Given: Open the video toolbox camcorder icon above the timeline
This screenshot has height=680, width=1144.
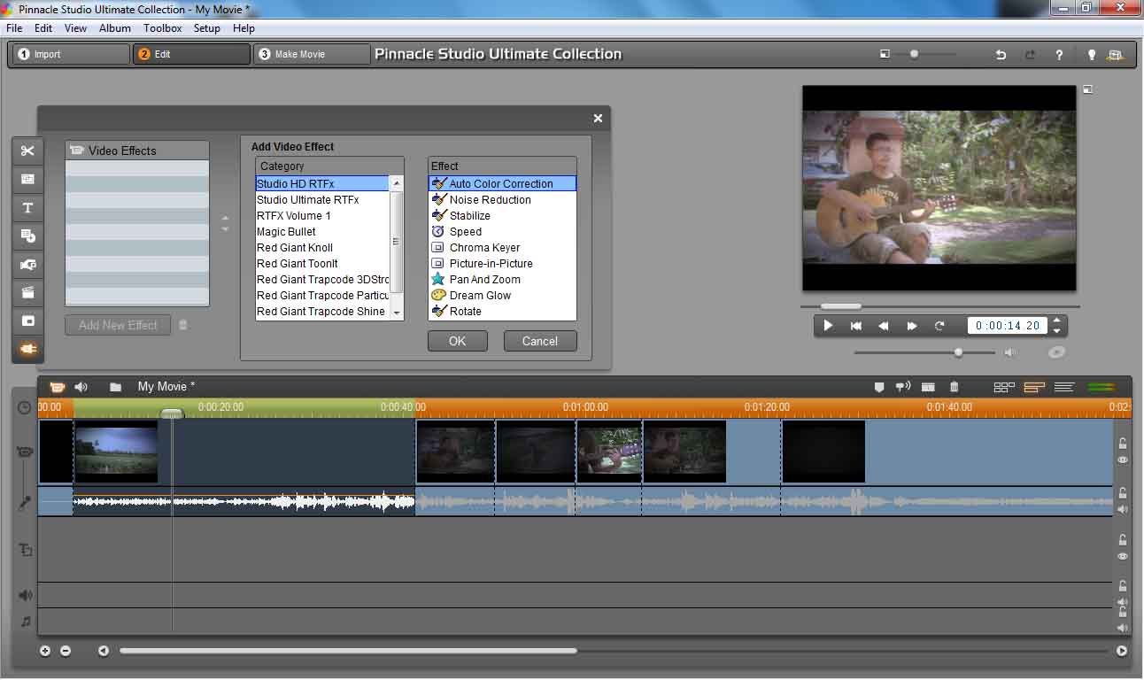Looking at the screenshot, I should [58, 387].
